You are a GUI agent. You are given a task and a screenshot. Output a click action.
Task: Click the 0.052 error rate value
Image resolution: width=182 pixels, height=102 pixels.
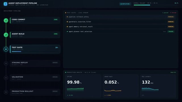pyautogui.click(x=111, y=82)
